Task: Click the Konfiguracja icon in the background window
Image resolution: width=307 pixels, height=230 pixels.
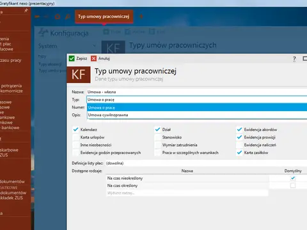Action: [x=43, y=33]
